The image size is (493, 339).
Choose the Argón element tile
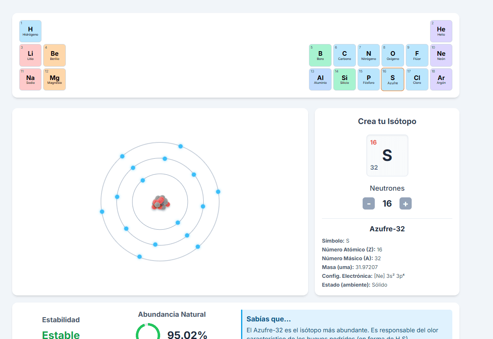[441, 80]
